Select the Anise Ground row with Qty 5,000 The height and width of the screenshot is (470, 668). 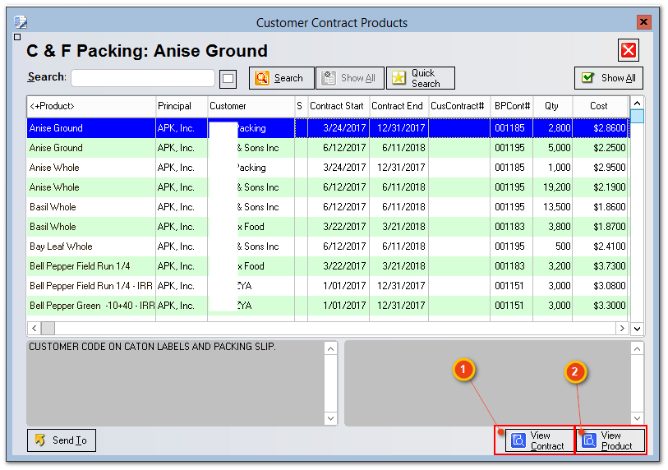[x=328, y=148]
